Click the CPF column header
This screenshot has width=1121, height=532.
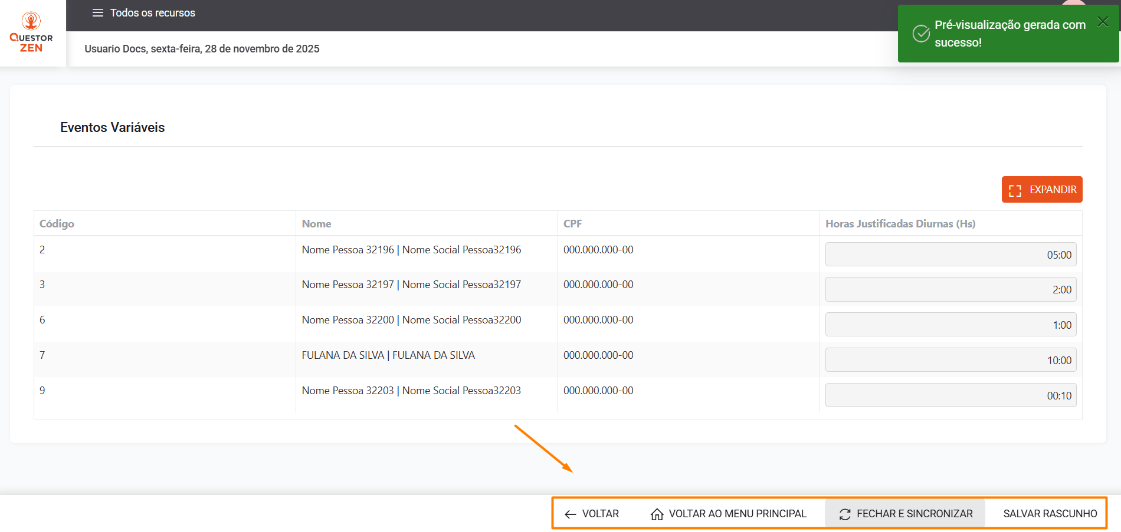572,224
